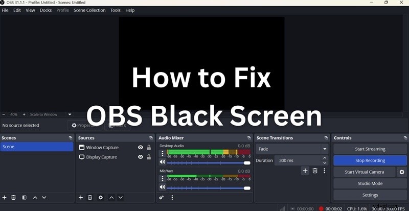Screen dimensions: 409x211
Task: Hide the Window Capture source
Action: pyautogui.click(x=140, y=148)
